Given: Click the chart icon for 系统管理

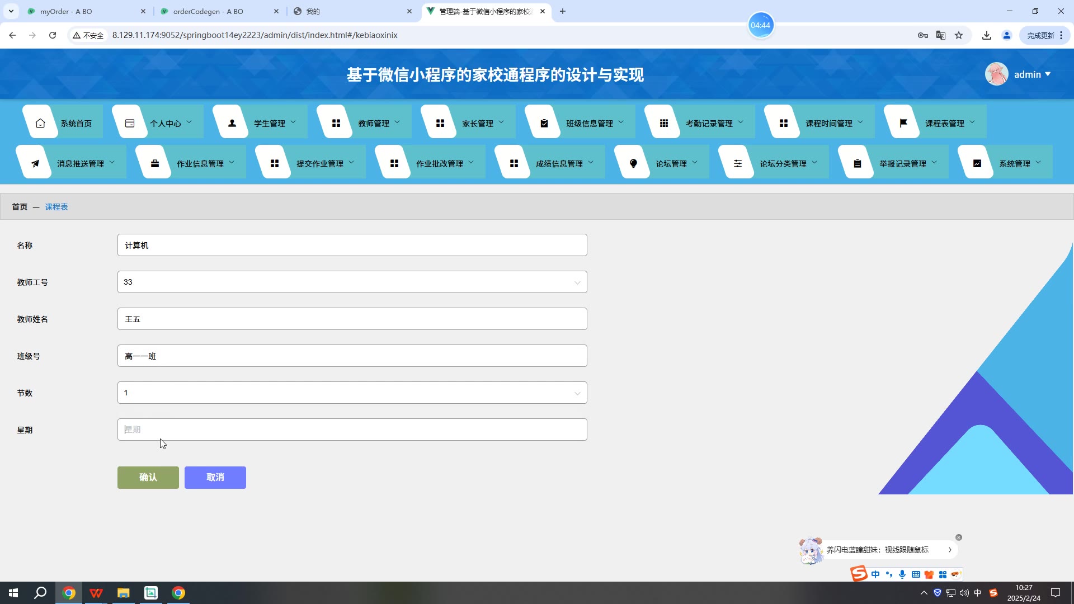Looking at the screenshot, I should [x=977, y=163].
